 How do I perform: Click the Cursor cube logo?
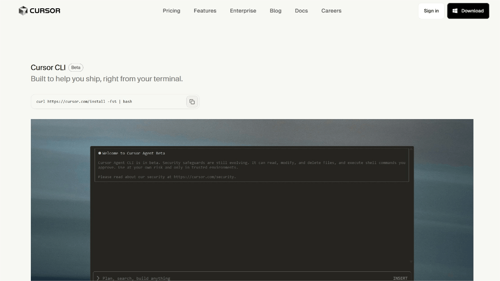click(x=23, y=10)
